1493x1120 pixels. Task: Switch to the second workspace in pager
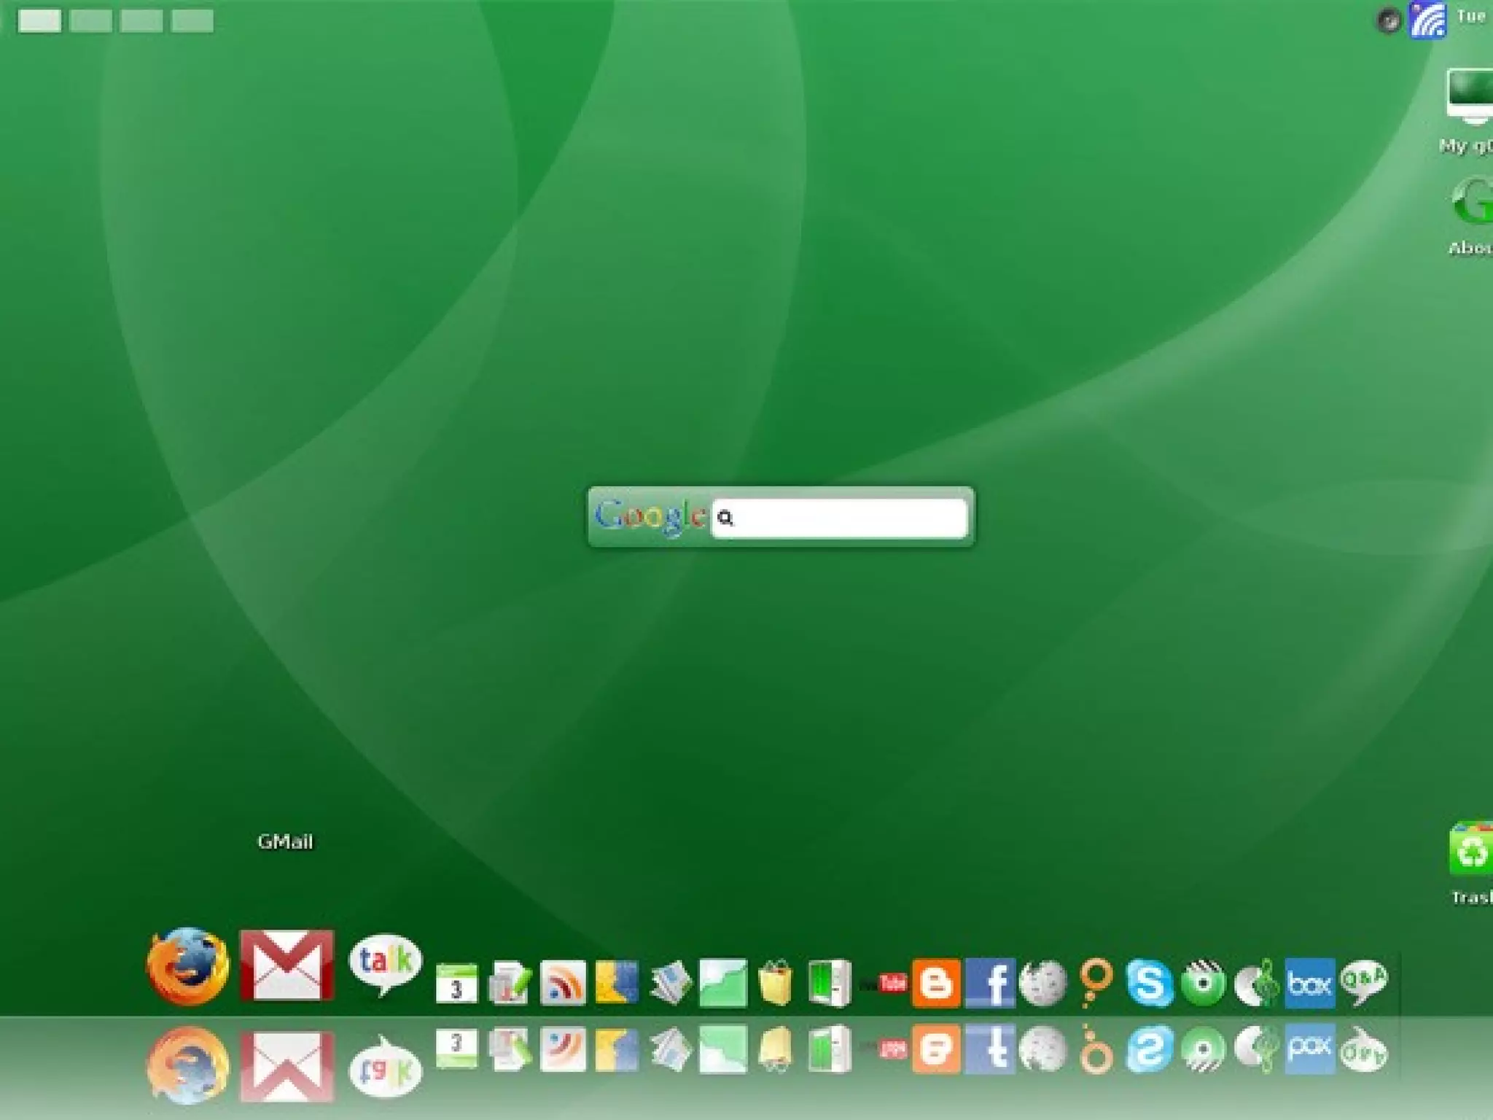(90, 20)
